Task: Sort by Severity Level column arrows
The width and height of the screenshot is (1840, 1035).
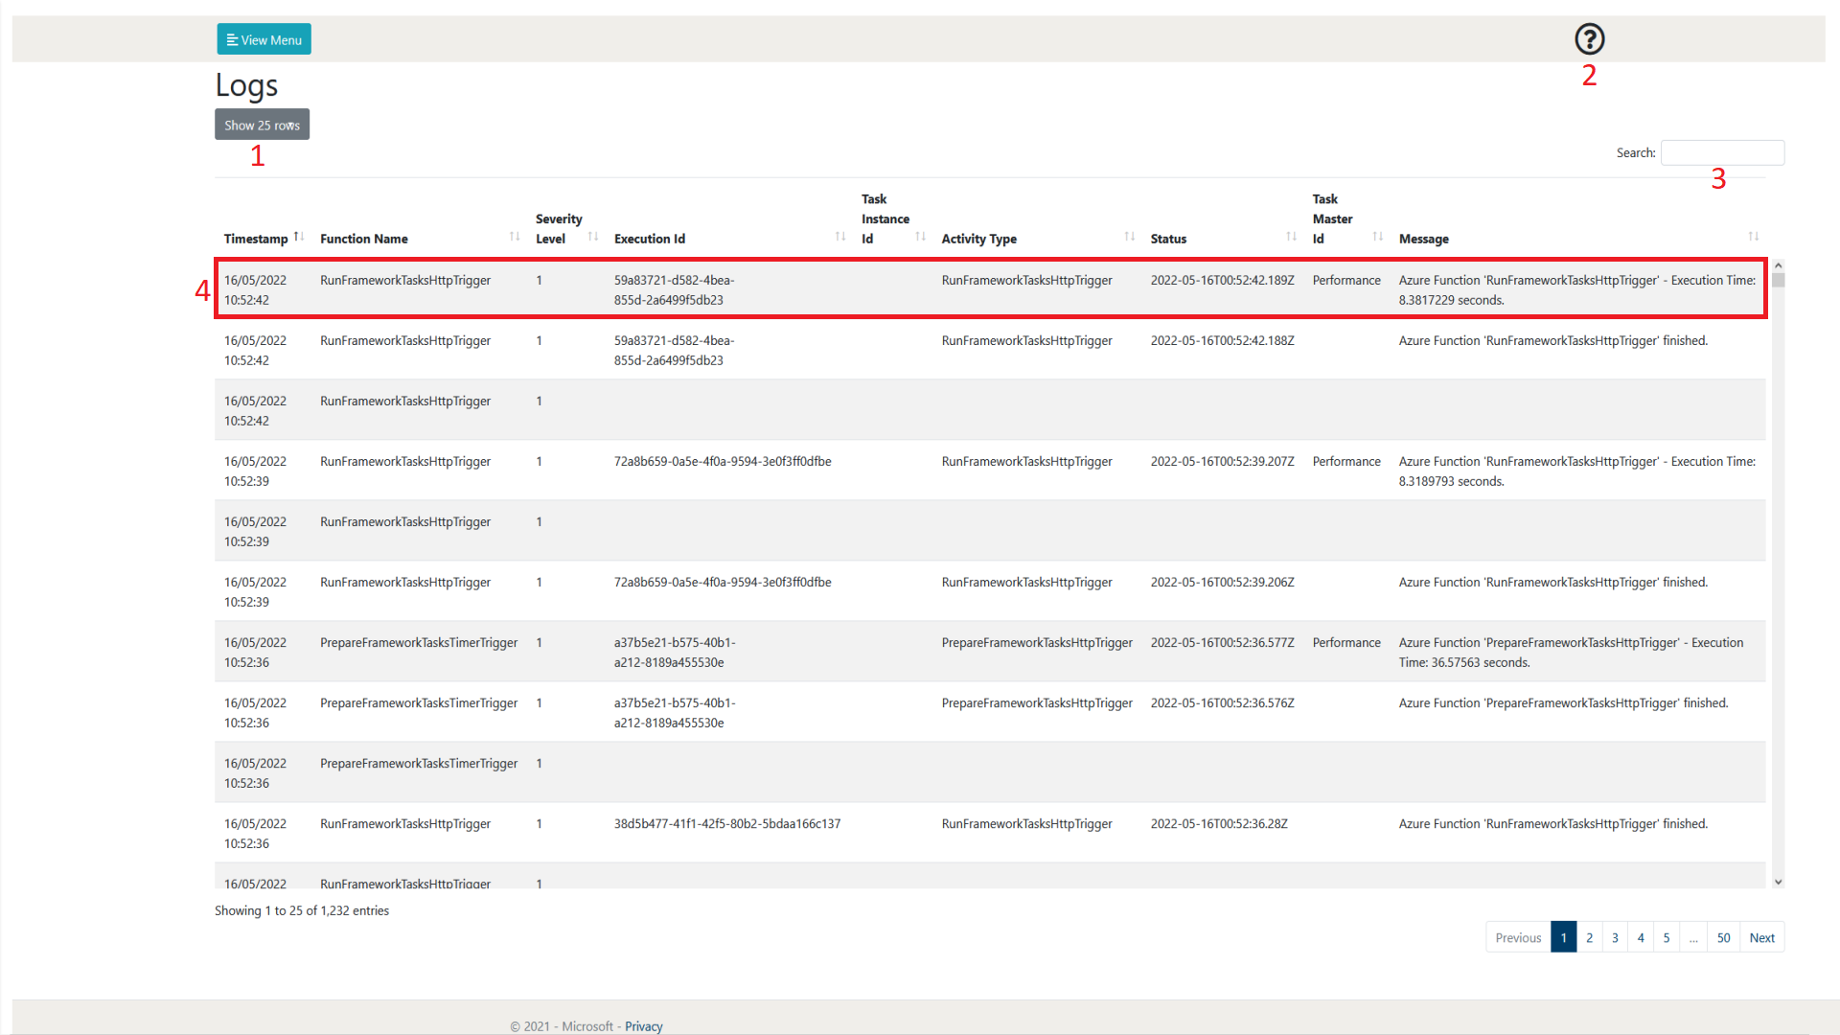Action: tap(593, 237)
